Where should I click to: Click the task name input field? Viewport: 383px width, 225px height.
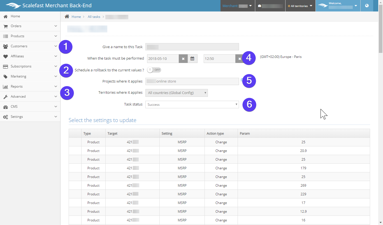tap(192, 47)
